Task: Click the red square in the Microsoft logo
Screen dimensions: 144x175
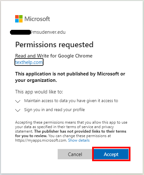Action: [x=17, y=17]
